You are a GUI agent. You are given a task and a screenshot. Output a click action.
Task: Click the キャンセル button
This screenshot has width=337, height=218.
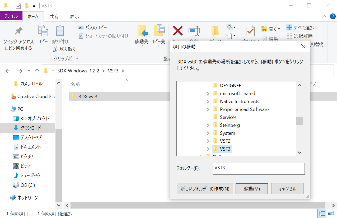point(287,189)
